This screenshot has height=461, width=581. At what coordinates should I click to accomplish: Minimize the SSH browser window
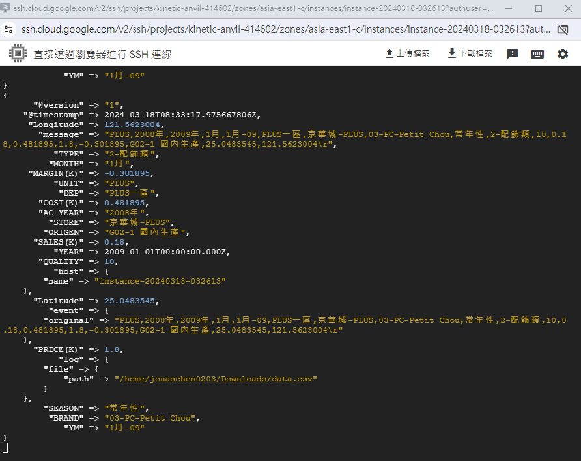click(509, 9)
